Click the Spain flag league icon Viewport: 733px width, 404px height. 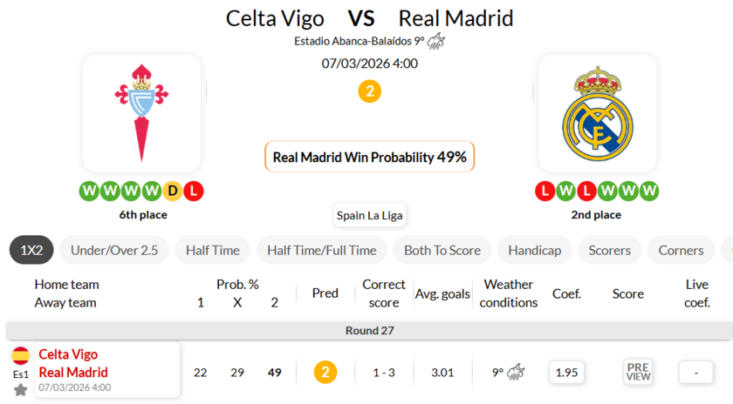click(21, 355)
